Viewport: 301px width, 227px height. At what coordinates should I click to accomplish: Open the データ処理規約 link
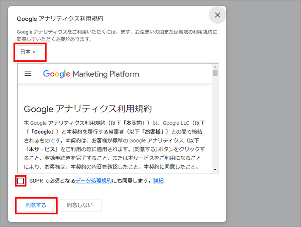click(94, 181)
